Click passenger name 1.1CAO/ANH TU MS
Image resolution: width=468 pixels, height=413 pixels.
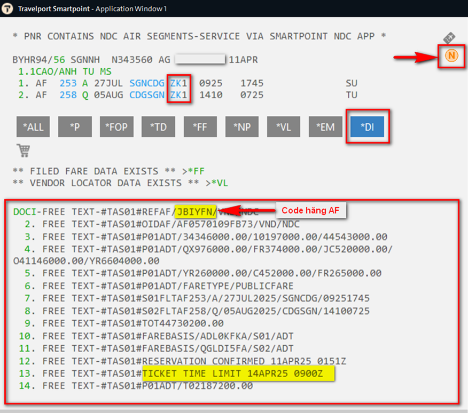(x=65, y=72)
